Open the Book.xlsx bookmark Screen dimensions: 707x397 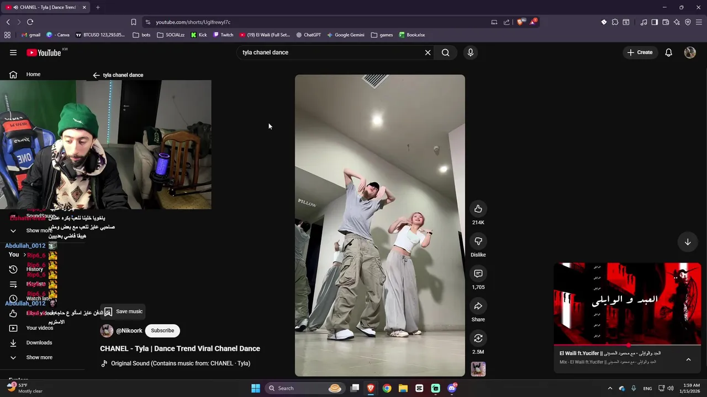pyautogui.click(x=411, y=35)
